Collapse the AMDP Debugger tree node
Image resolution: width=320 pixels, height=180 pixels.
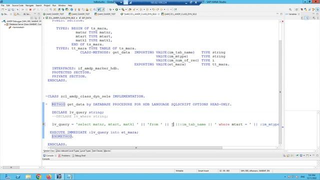(x=2, y=21)
